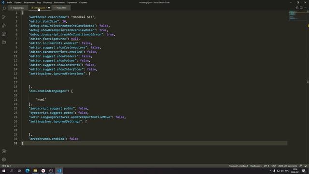
Task: Click the line and column status indicator
Action: pos(239,166)
